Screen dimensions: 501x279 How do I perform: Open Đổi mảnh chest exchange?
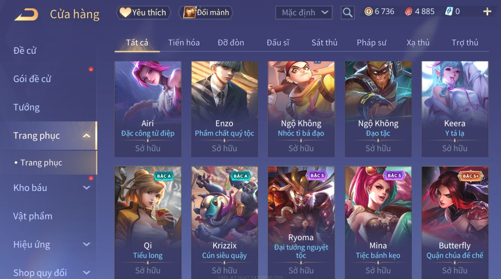(206, 13)
